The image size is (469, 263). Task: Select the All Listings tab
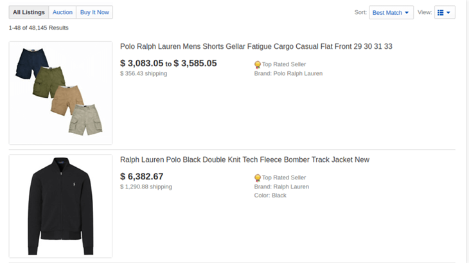click(29, 12)
